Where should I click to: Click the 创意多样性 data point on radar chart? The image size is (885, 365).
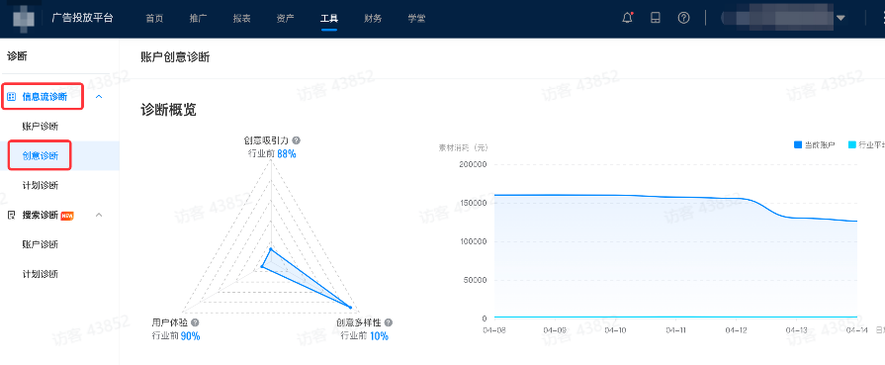pyautogui.click(x=350, y=308)
